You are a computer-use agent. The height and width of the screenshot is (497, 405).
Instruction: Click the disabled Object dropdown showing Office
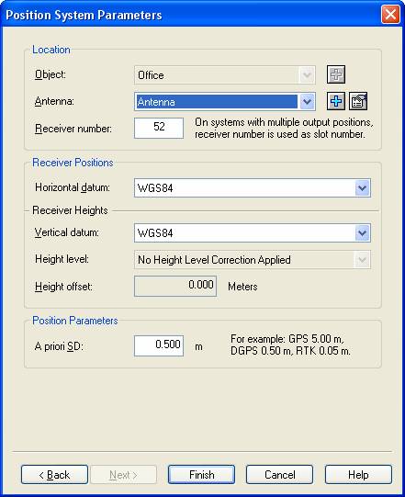click(x=225, y=75)
